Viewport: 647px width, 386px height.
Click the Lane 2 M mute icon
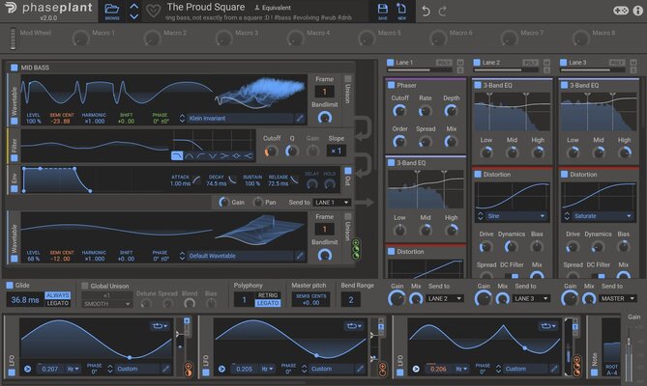547,63
